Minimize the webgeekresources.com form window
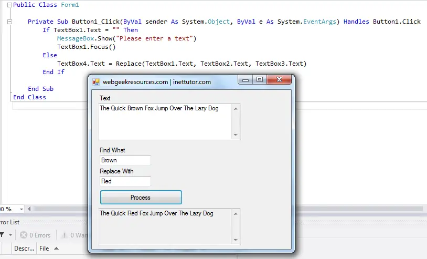Screen dimensions: 427x259 click(x=245, y=80)
